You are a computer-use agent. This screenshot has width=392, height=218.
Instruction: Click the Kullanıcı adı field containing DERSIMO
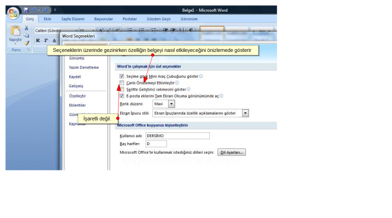click(178, 136)
